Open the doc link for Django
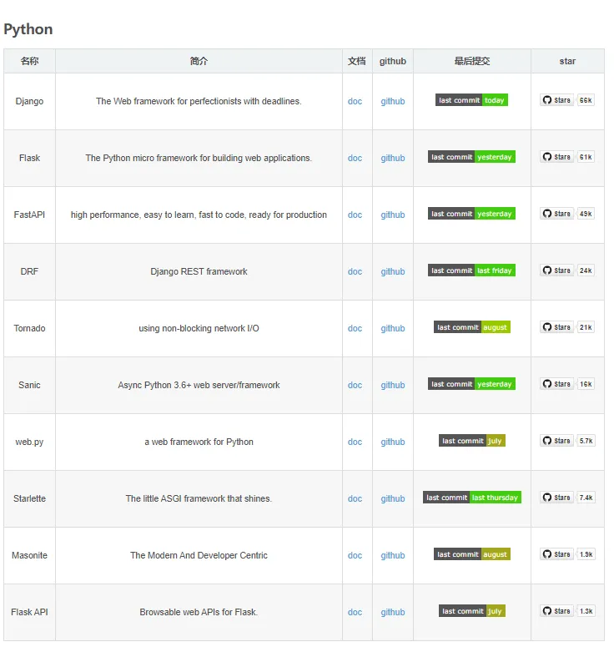The image size is (614, 647). point(355,101)
